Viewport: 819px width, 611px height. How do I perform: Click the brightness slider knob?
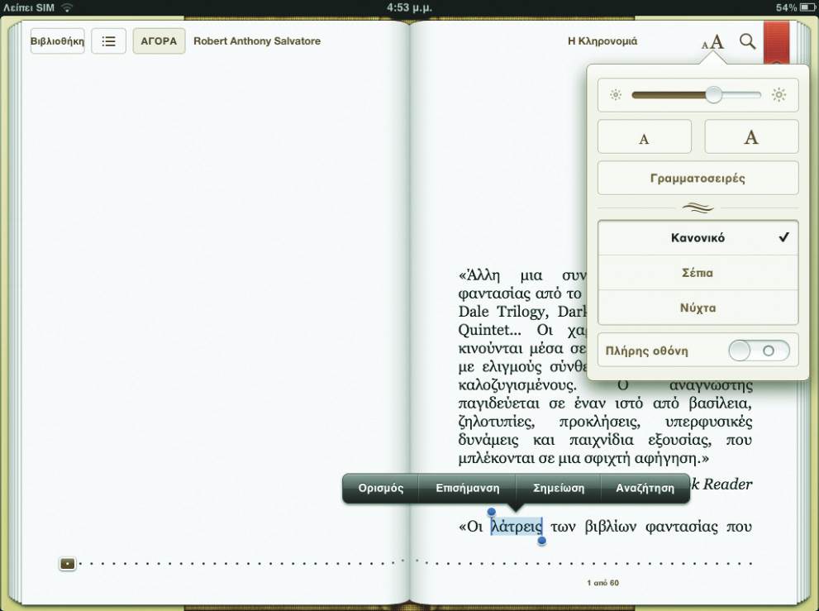point(713,95)
